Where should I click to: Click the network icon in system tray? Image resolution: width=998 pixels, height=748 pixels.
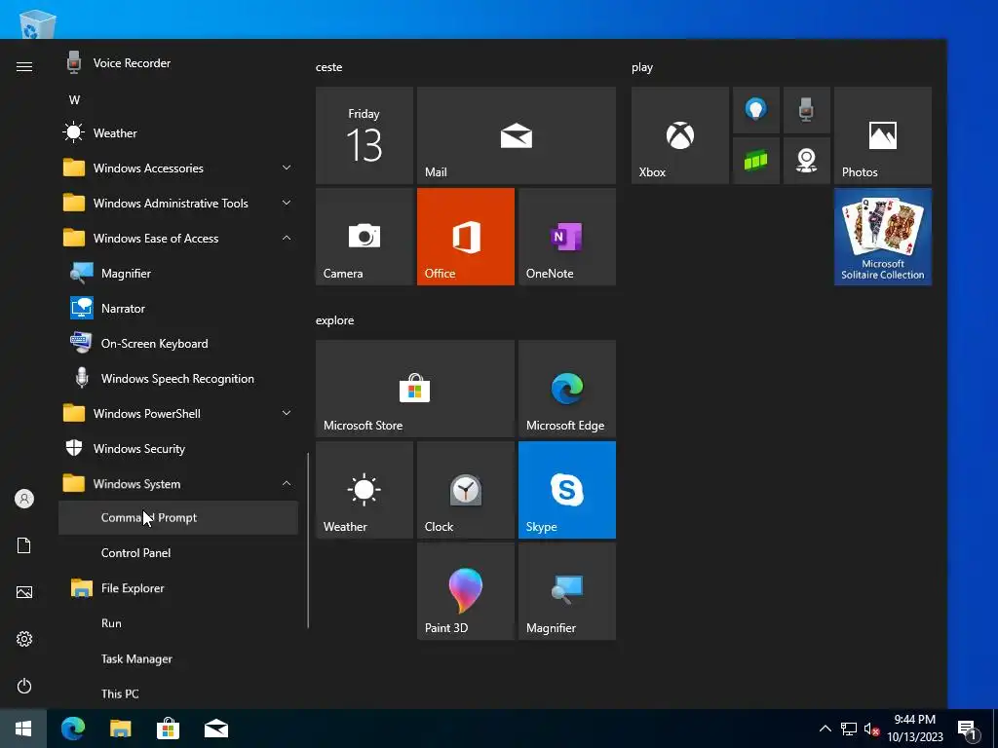[x=849, y=729]
